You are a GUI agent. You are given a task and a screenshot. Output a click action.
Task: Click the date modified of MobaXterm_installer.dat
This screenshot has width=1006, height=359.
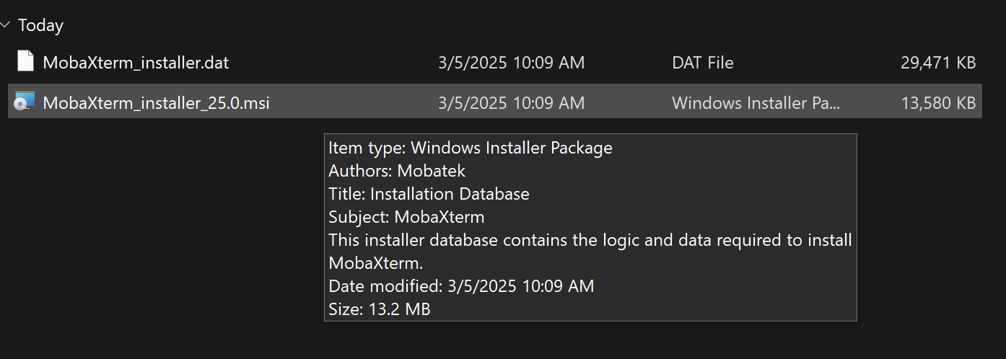(511, 63)
